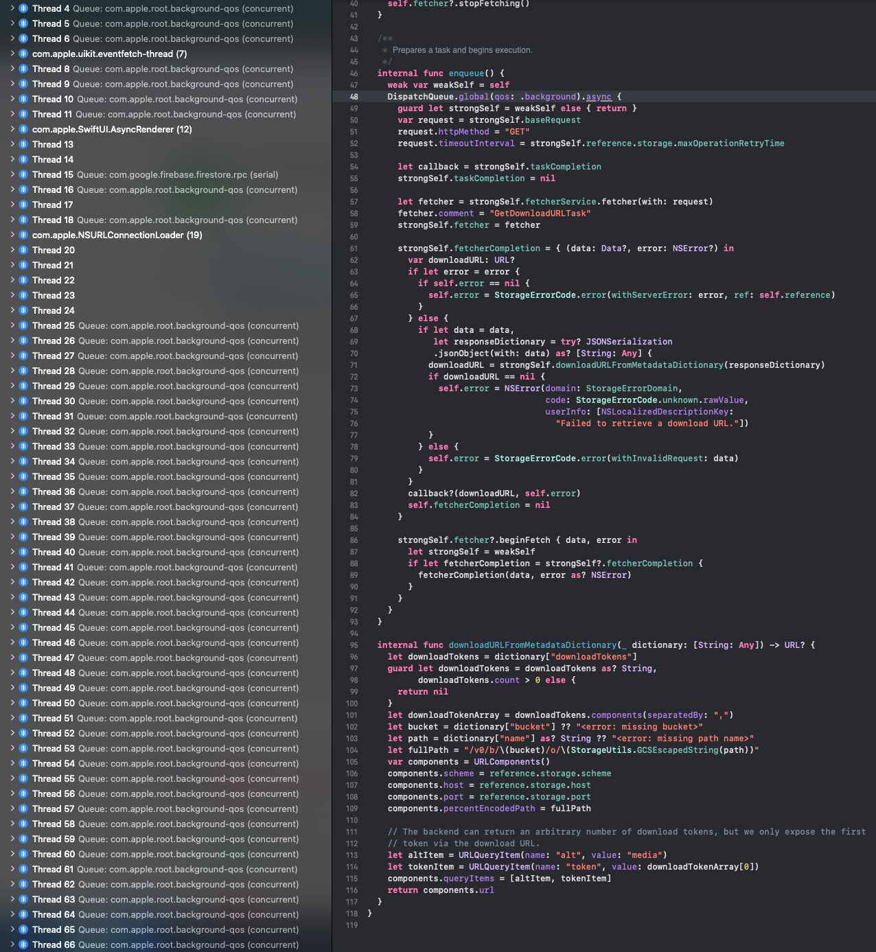Image resolution: width=876 pixels, height=952 pixels.
Task: Click the Thread 50 thread icon
Action: (x=24, y=703)
